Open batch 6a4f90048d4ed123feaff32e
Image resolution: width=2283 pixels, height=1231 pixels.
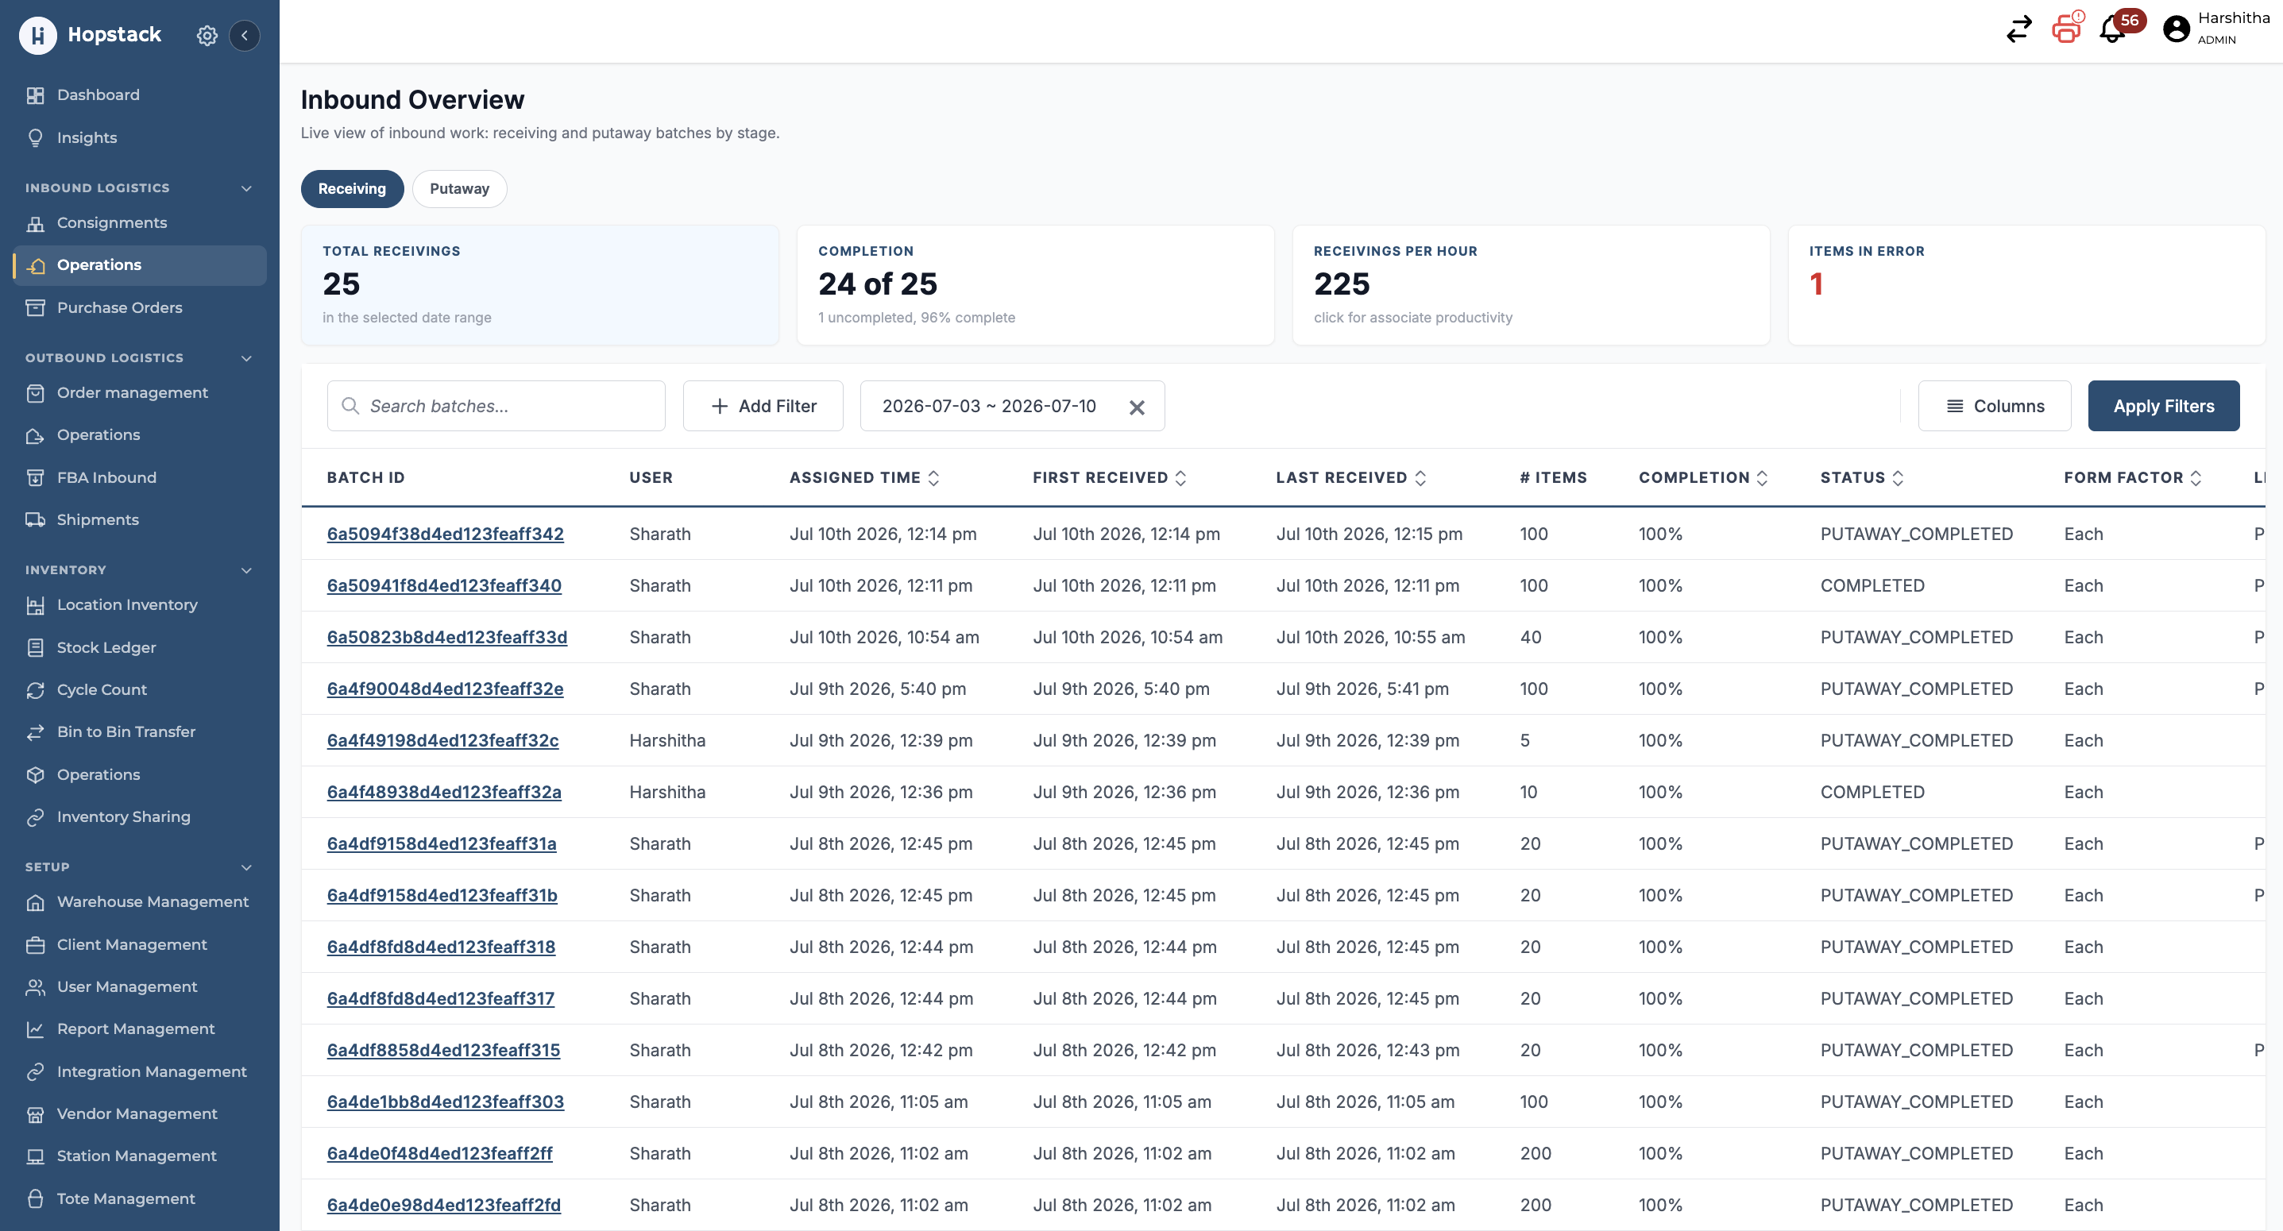(x=445, y=689)
